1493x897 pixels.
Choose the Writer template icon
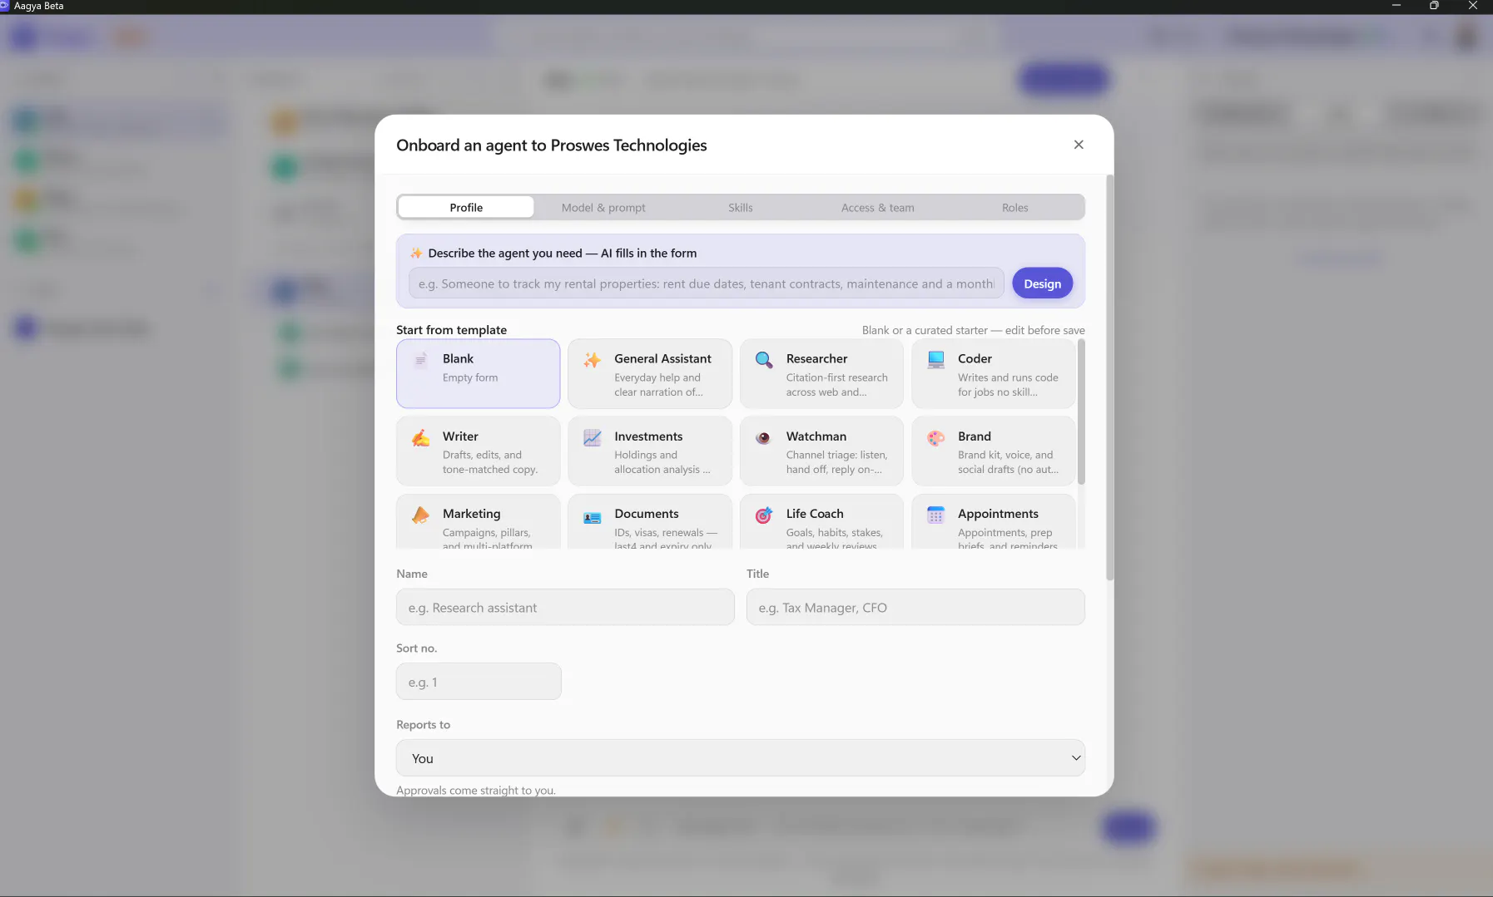(x=420, y=437)
